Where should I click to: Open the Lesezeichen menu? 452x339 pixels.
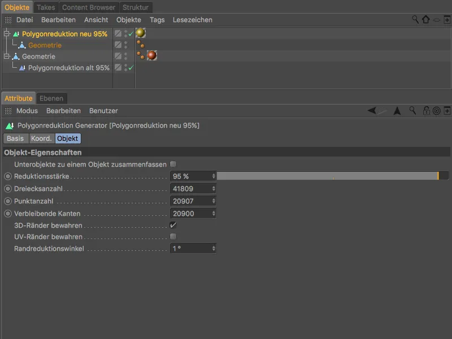pos(193,20)
